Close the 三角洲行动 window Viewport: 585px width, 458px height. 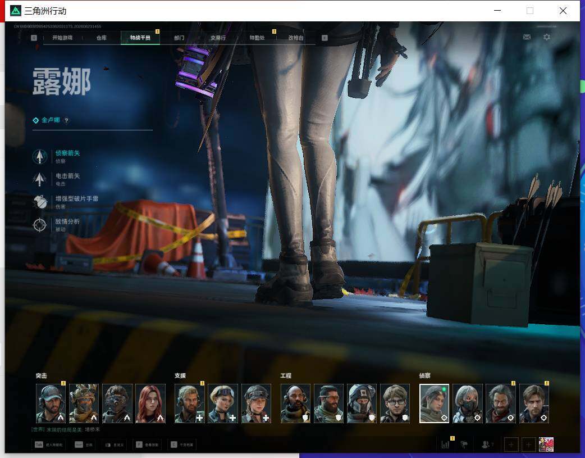click(x=563, y=11)
